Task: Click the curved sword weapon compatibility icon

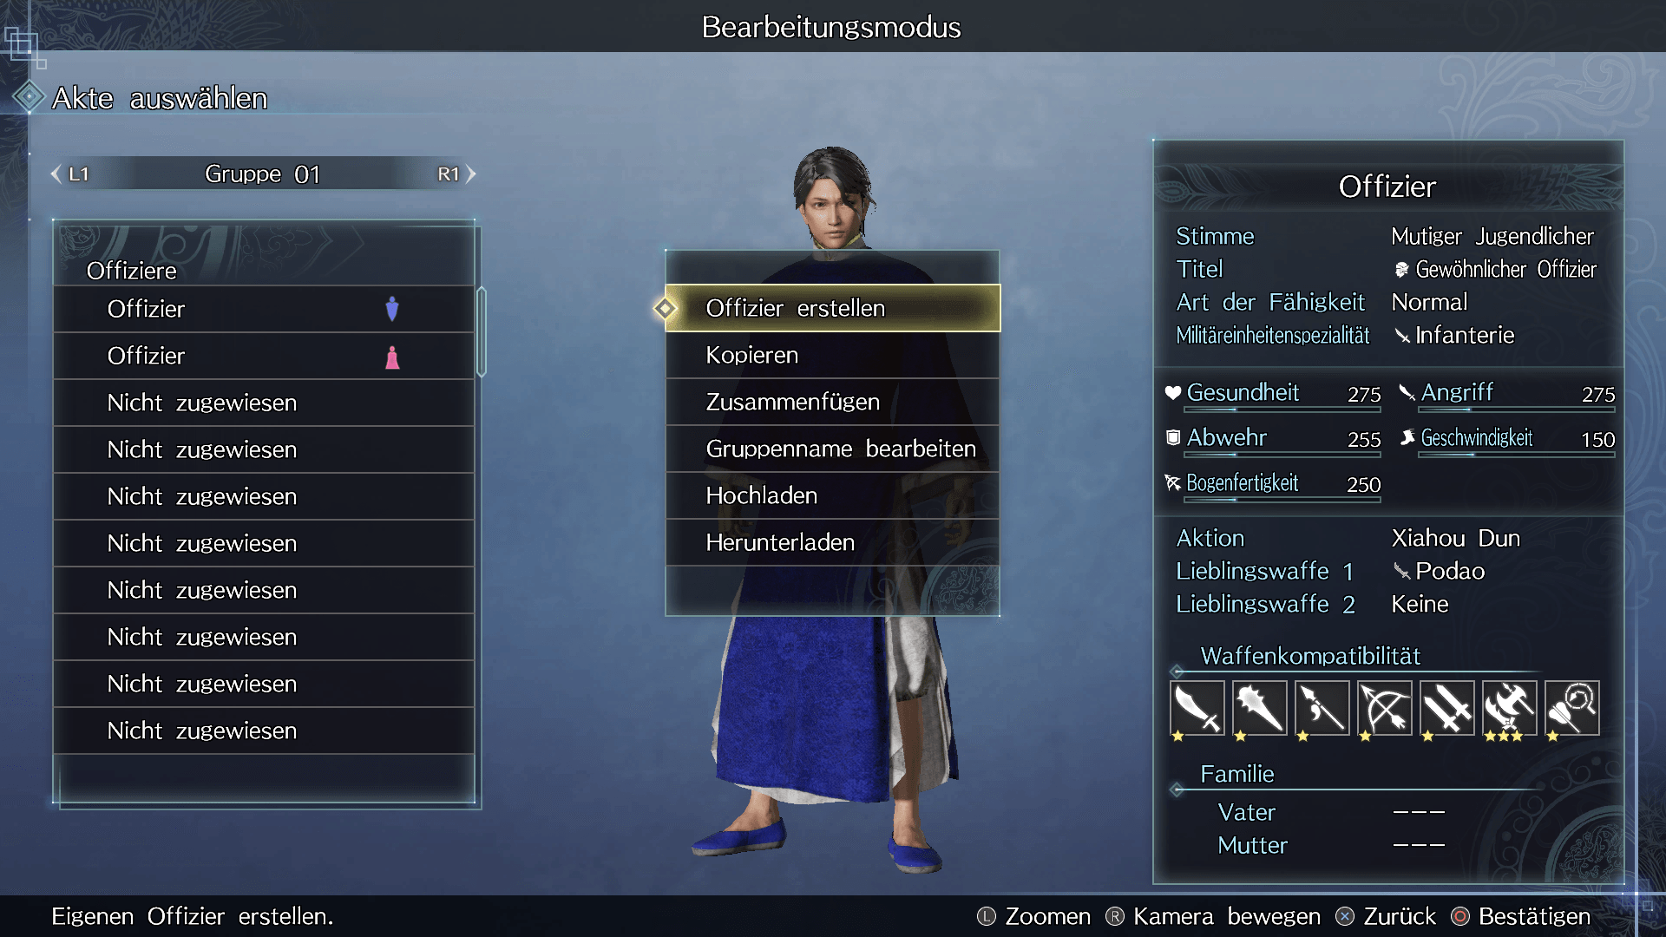Action: click(x=1197, y=708)
